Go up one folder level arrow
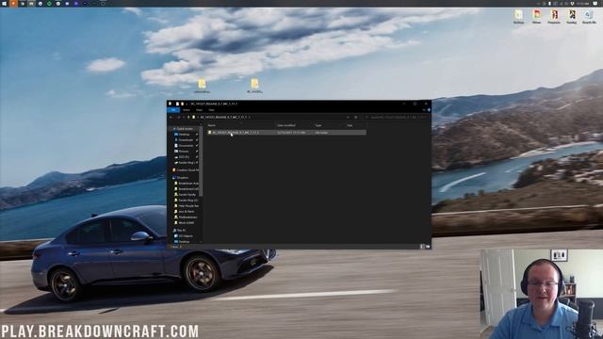The width and height of the screenshot is (603, 339). [188, 117]
